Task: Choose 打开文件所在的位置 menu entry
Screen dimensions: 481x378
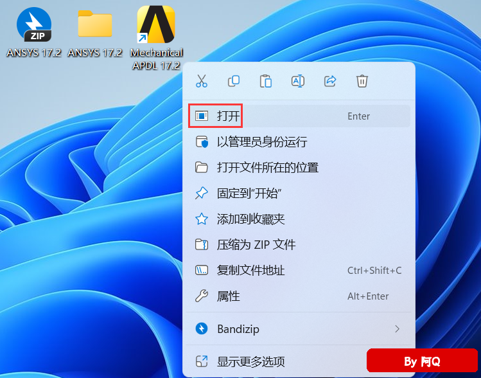Action: [298, 168]
